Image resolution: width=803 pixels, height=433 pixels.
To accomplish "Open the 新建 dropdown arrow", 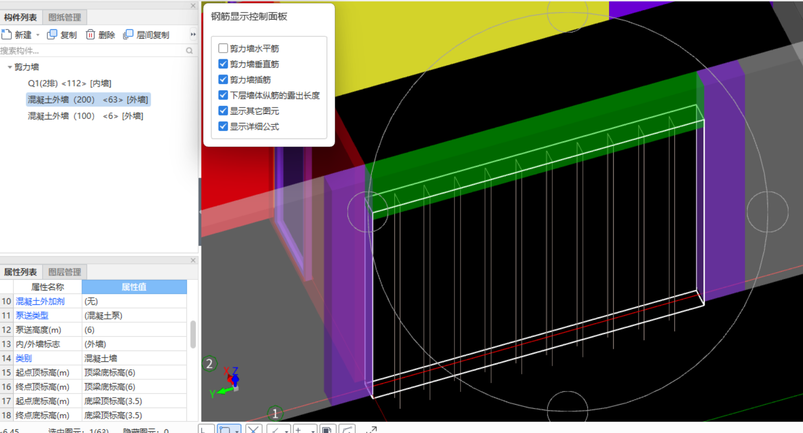I will 38,35.
